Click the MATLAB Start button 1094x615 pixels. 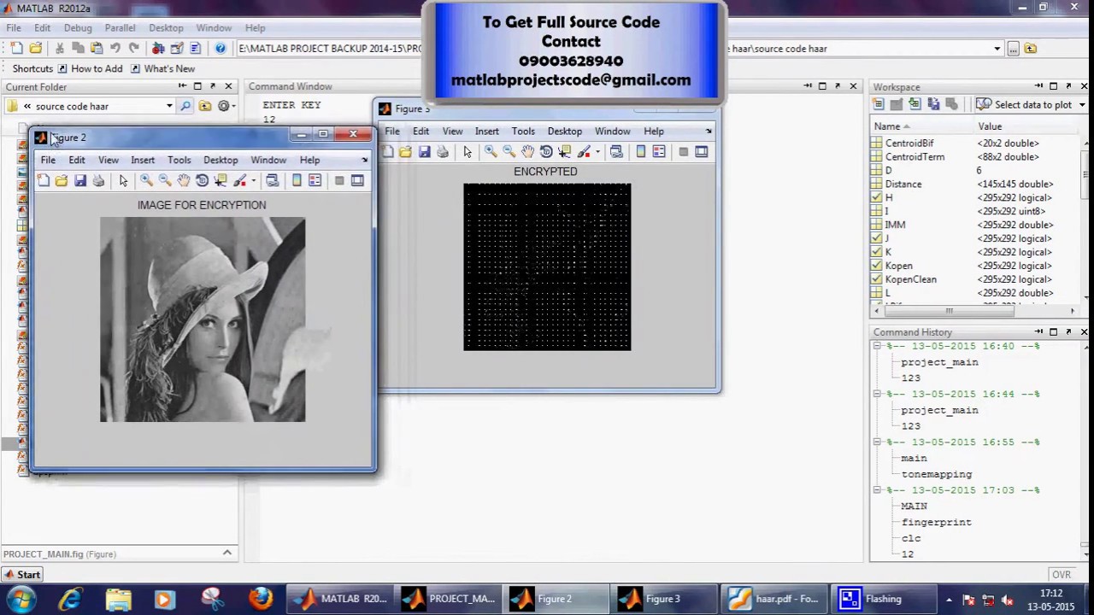tap(22, 575)
